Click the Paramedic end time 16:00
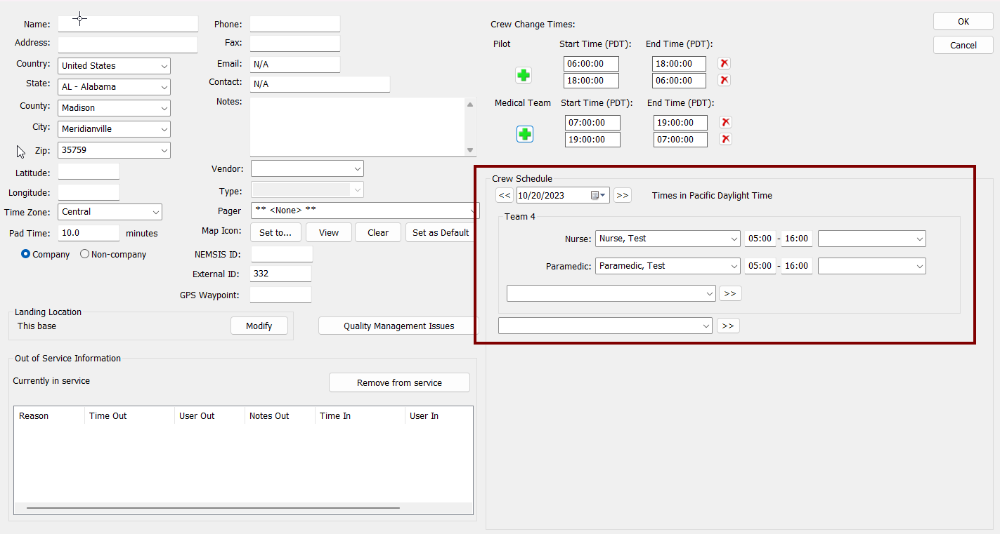Screen dimensions: 1000x534 click(x=796, y=266)
